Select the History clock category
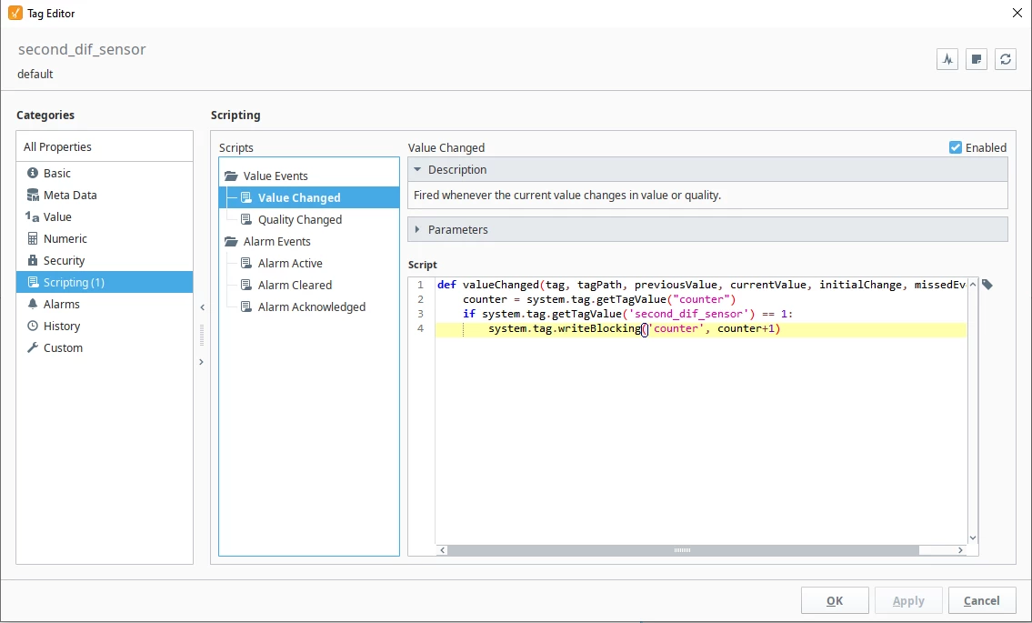The image size is (1032, 623). click(62, 326)
